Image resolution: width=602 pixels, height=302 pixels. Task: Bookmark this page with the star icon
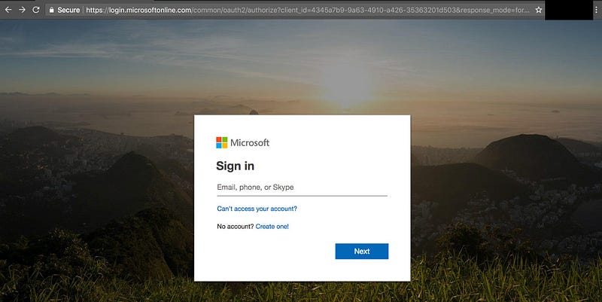pos(539,10)
